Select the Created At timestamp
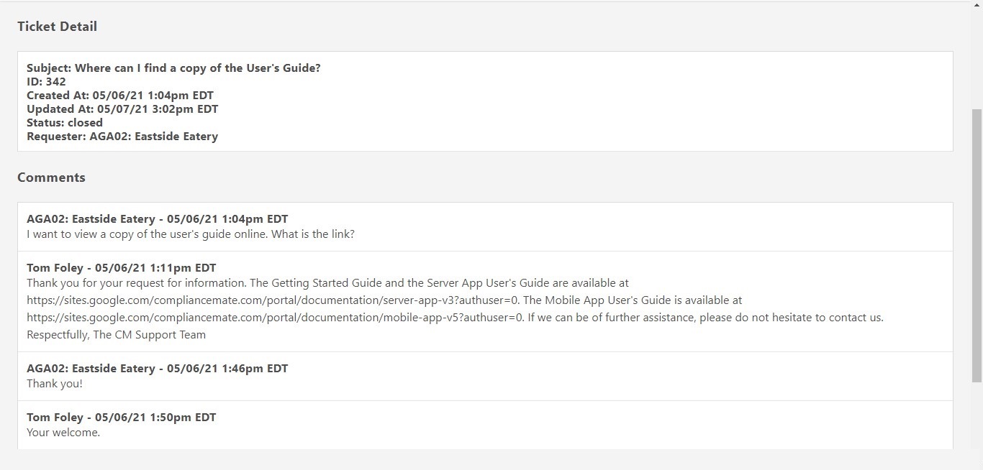Image resolution: width=983 pixels, height=470 pixels. click(x=122, y=95)
